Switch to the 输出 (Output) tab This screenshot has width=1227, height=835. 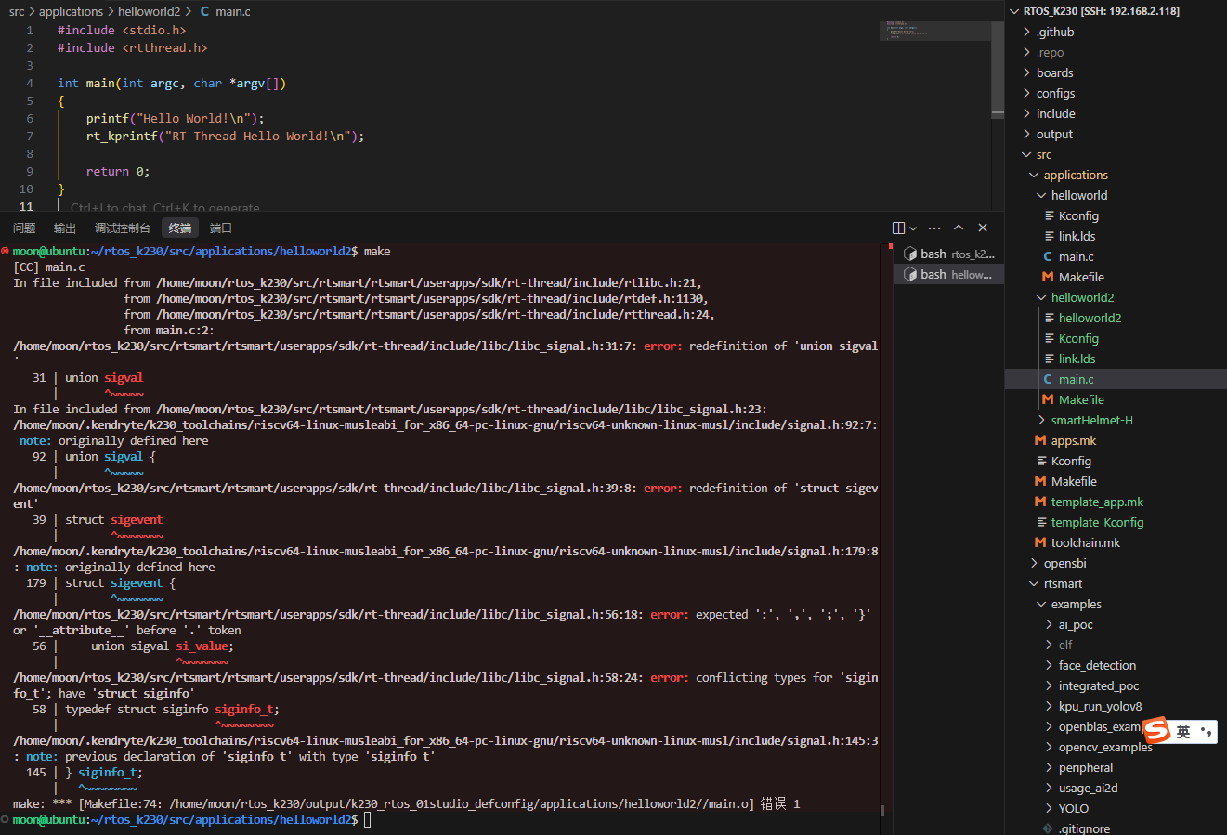pyautogui.click(x=65, y=228)
